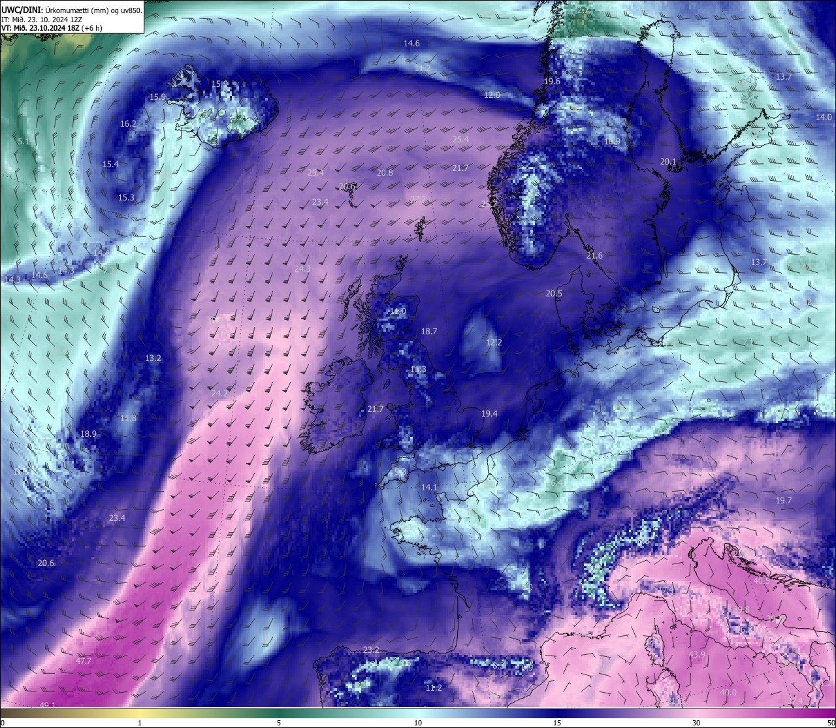836x728 pixels.
Task: Click the 23.2 value over northern Spain
Action: (371, 650)
